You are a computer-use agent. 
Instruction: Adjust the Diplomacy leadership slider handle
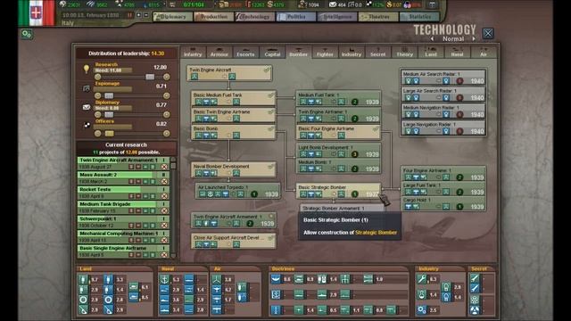[109, 115]
